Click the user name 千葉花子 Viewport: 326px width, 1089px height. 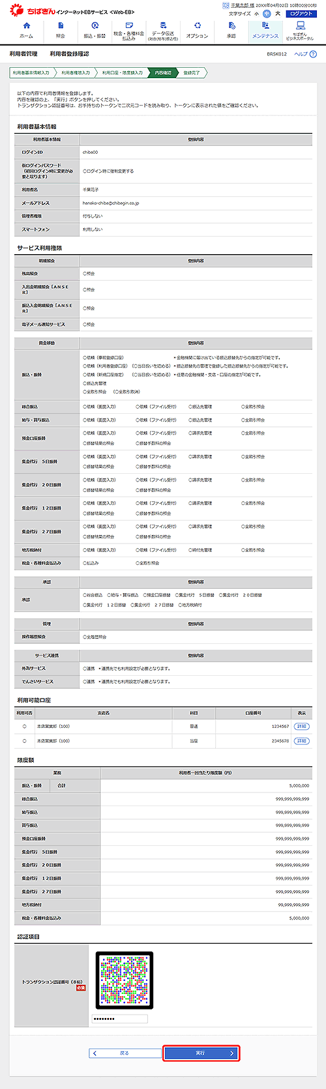92,190
